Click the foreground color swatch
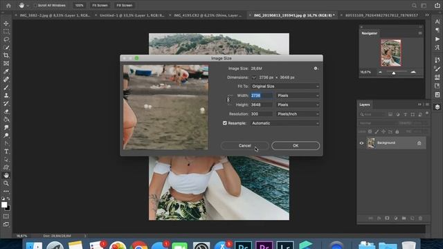 click(x=4, y=205)
